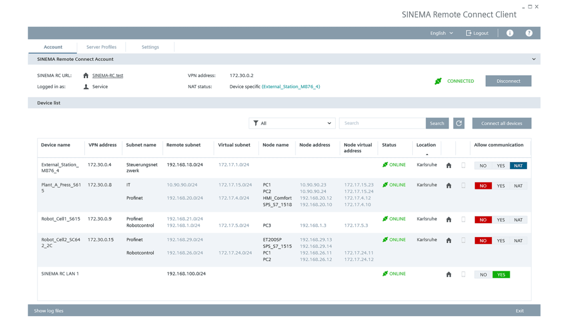
Task: Click home icon in Robot_Cell1_S615 row
Action: coord(449,219)
